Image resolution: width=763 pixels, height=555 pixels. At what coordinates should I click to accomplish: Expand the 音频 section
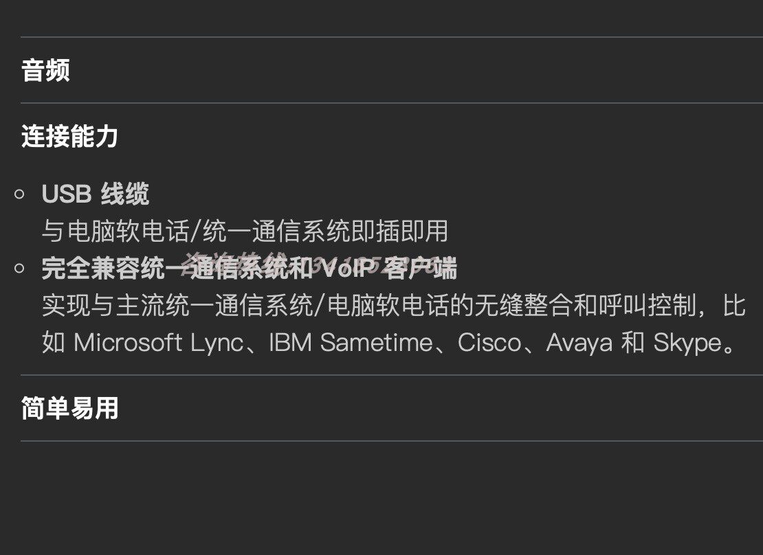pos(45,71)
